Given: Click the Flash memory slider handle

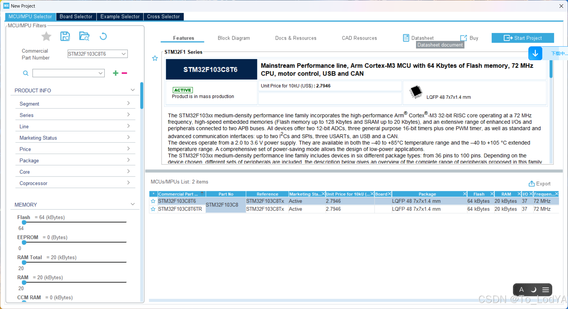Looking at the screenshot, I should click(x=24, y=222).
